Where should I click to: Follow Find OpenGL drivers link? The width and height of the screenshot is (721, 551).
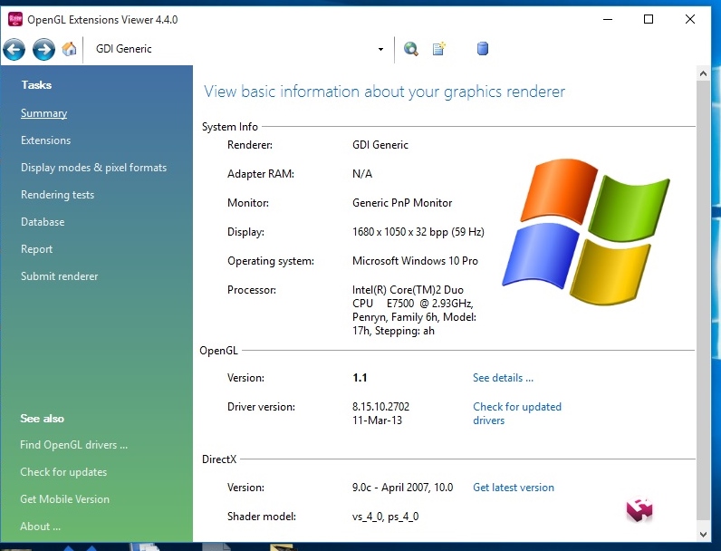point(74,445)
